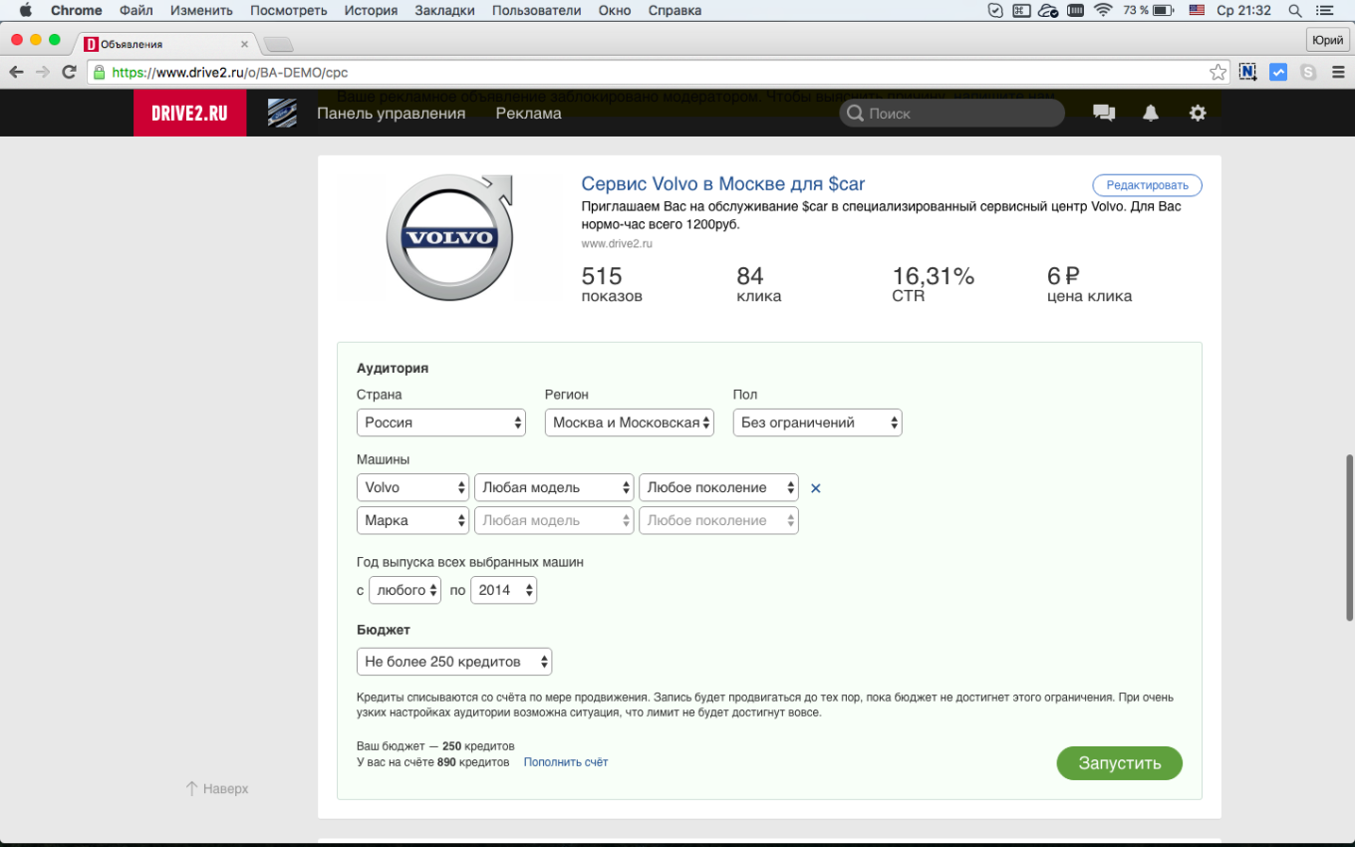This screenshot has width=1355, height=847.
Task: Open the Регион dropdown
Action: click(630, 423)
